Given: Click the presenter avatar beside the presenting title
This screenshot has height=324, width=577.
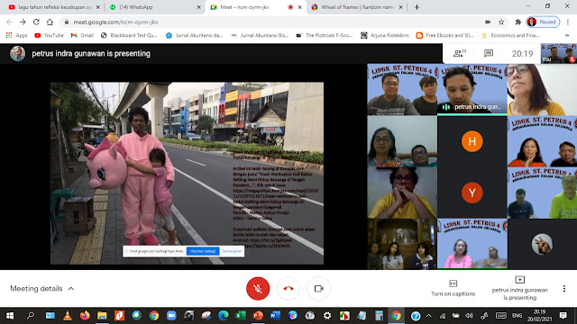Looking at the screenshot, I should 18,54.
